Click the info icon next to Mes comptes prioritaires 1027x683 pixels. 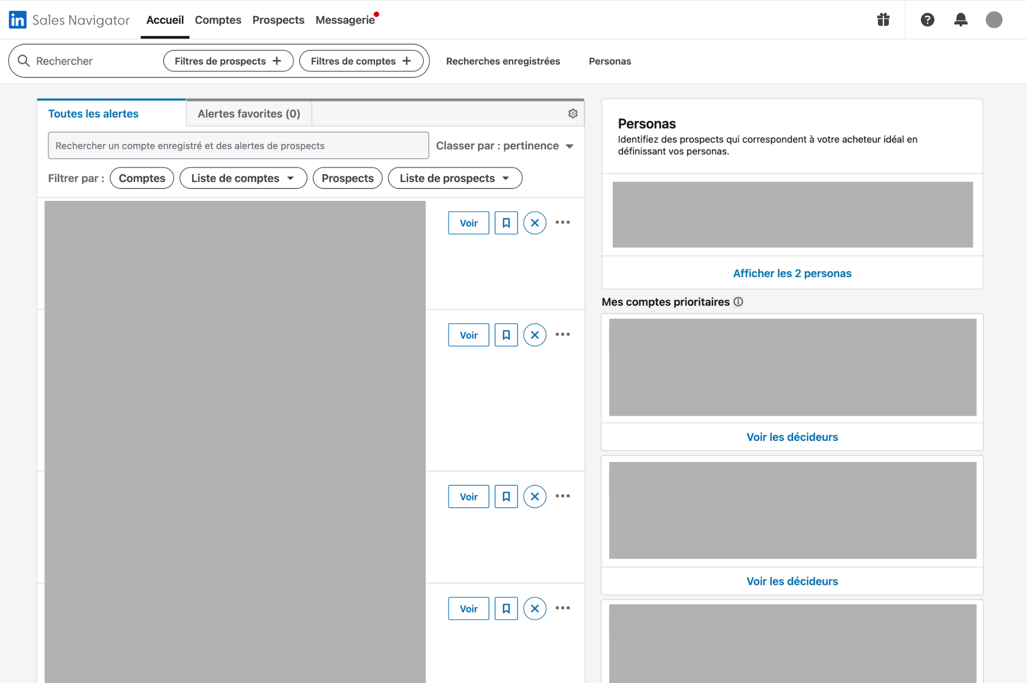pyautogui.click(x=739, y=301)
